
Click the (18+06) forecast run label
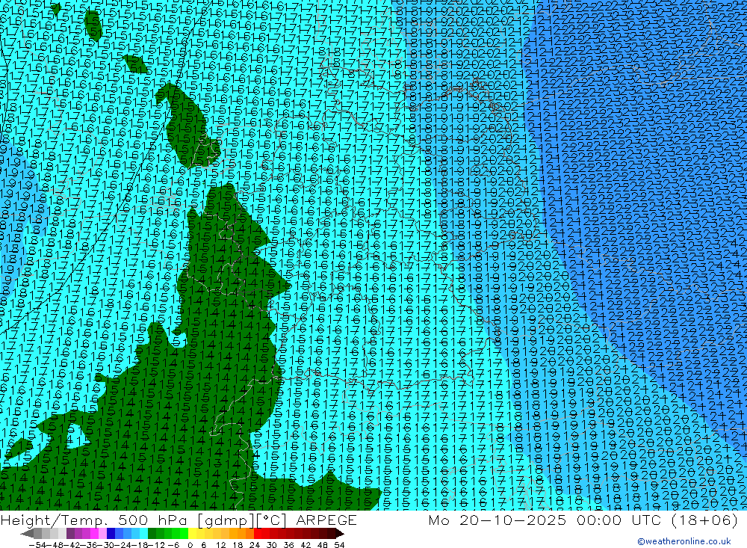(704, 520)
